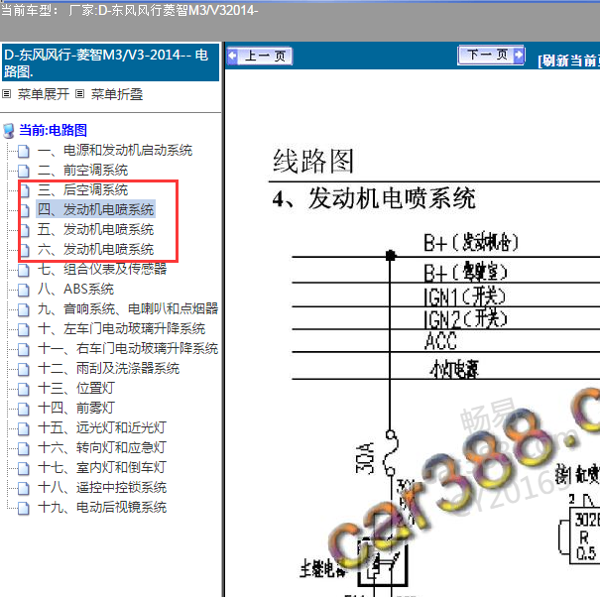Click the D-东风风行-菱智M3/V3-2014 电路图 header
Viewport: 600px width, 597px height.
[x=109, y=61]
